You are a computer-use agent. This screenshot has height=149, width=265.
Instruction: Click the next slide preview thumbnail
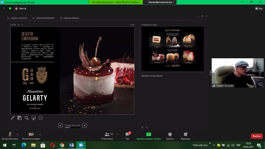click(172, 49)
